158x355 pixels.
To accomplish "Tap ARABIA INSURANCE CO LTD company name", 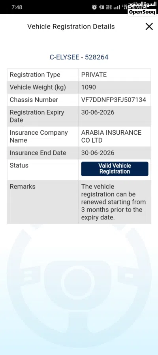I will (111, 136).
